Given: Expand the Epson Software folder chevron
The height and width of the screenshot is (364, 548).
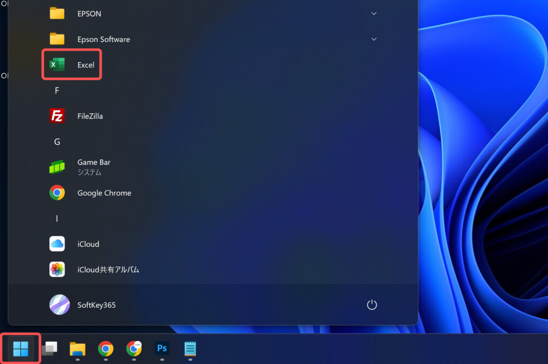Looking at the screenshot, I should click(x=374, y=39).
